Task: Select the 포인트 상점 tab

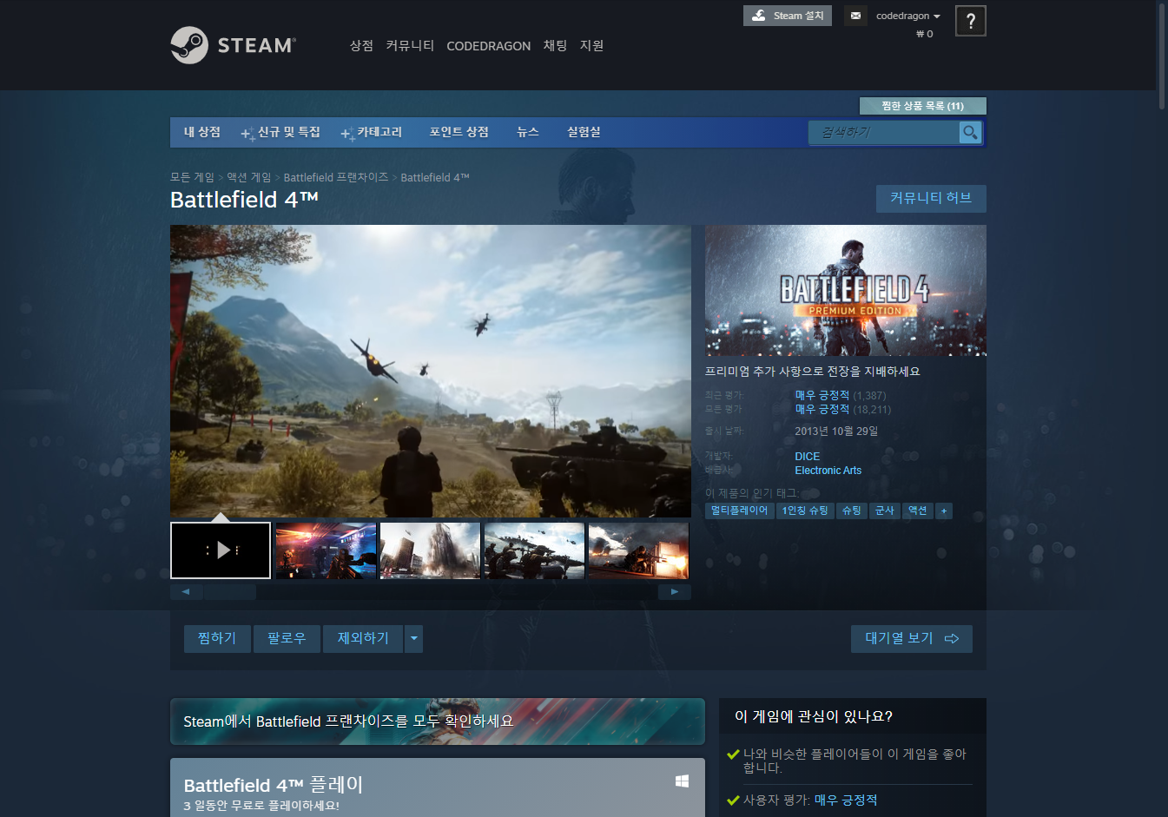Action: point(459,132)
